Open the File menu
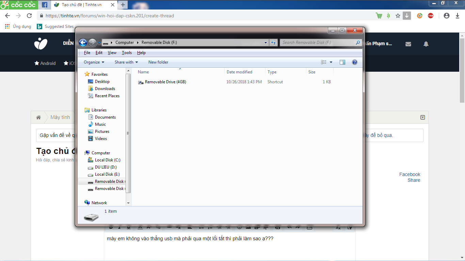Screen dimensions: 465x261 tap(87, 53)
